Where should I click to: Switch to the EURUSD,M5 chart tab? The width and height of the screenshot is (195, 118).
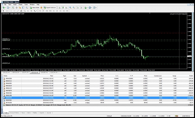(x=6, y=73)
